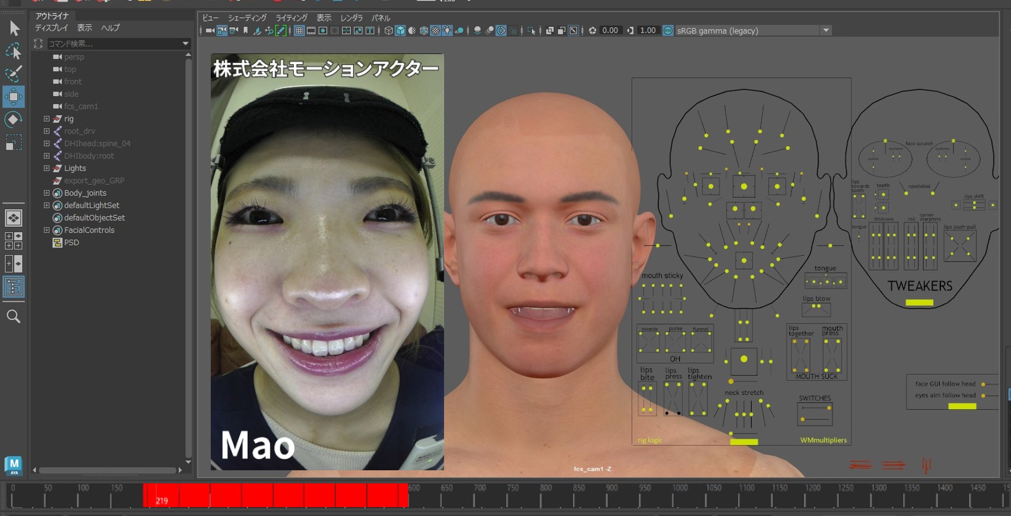Expand the rig node in Outliner
Screen dimensions: 1011x516
(x=46, y=119)
